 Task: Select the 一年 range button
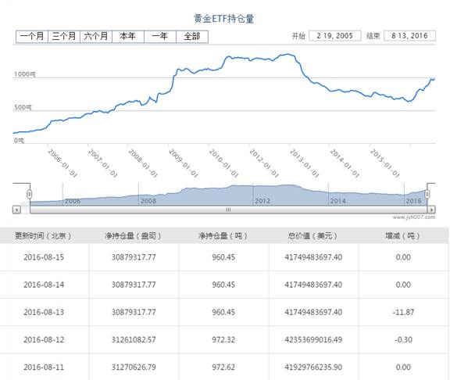pos(160,37)
